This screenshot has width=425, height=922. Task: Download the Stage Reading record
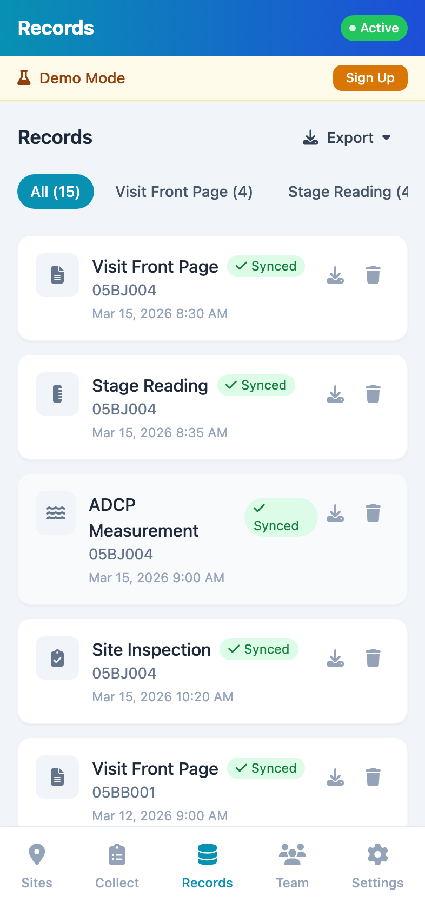click(335, 394)
